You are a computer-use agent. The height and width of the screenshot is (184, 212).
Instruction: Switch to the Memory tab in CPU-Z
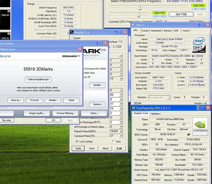pos(168,31)
